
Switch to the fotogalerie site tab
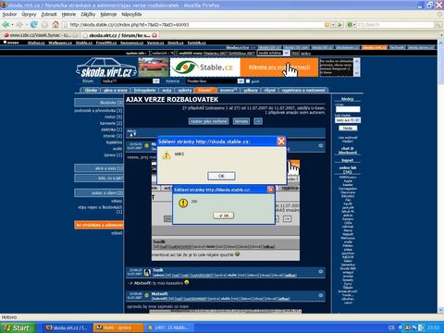[144, 90]
